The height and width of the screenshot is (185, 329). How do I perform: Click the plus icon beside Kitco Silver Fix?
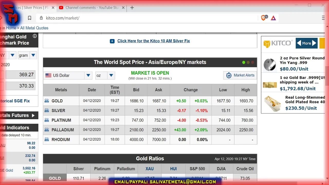pos(112,41)
